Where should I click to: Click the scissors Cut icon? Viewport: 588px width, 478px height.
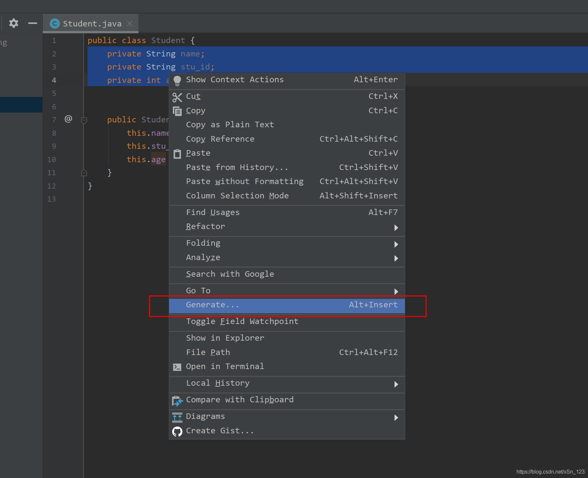177,97
